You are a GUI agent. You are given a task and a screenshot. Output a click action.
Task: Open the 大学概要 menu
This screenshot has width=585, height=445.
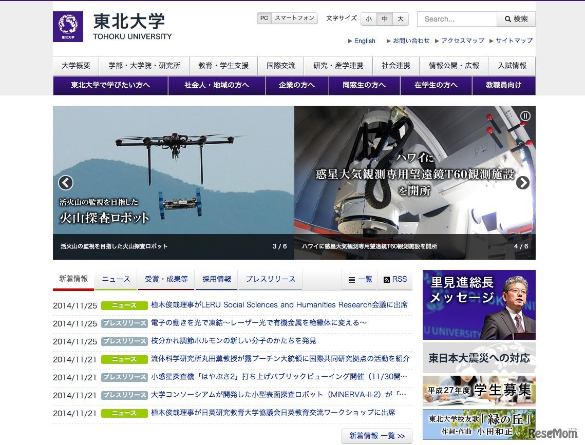76,66
